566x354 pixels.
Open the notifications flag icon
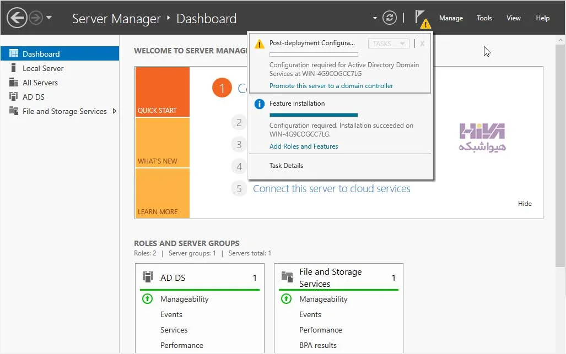422,18
